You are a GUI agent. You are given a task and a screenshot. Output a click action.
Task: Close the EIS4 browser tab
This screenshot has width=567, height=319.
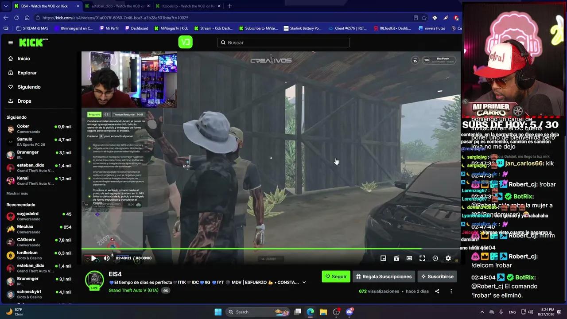[78, 6]
